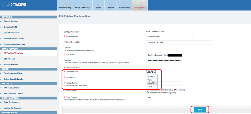
Task: Click the Fetch Timeout field showing 1440
Action: [150, 98]
